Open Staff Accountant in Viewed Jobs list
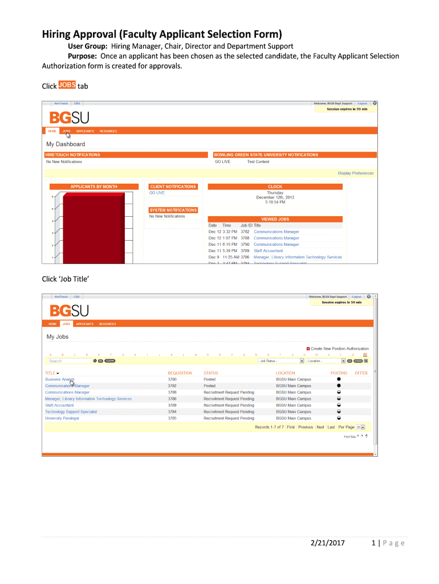The height and width of the screenshot is (584, 439). tap(268, 251)
